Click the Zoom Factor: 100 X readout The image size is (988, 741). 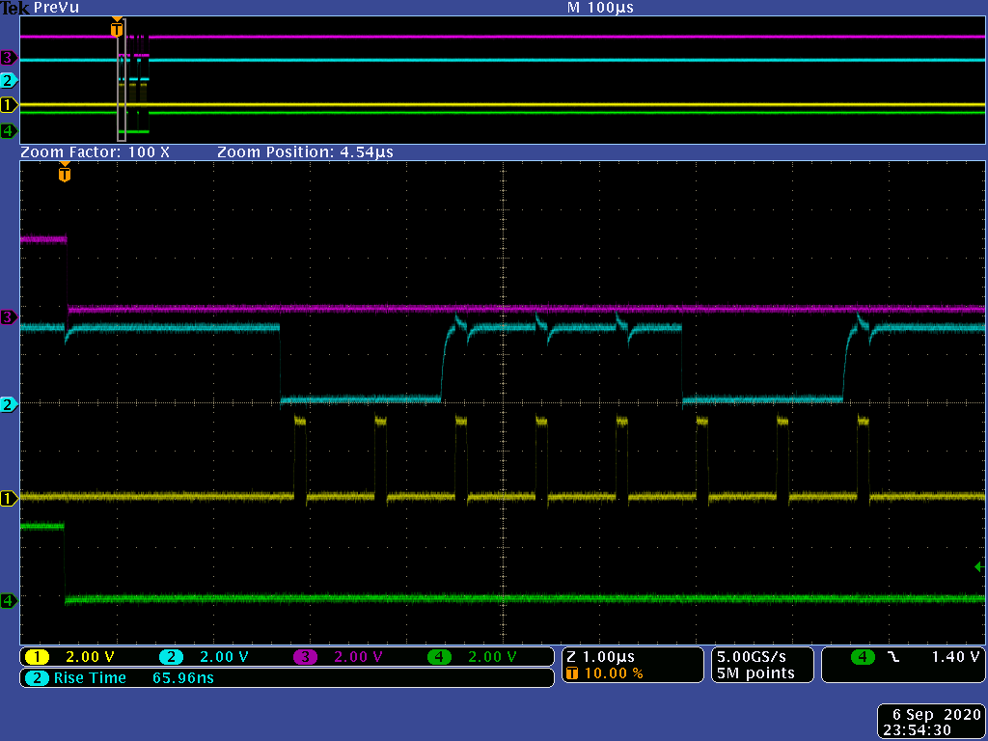(96, 152)
